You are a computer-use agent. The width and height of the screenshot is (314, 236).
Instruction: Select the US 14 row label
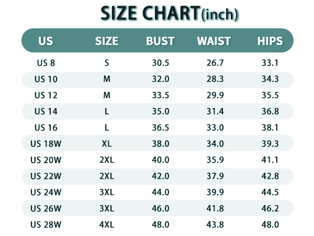[46, 111]
